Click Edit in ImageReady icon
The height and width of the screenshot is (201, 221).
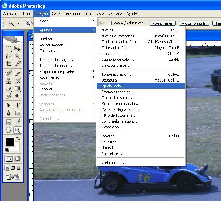coord(13,176)
